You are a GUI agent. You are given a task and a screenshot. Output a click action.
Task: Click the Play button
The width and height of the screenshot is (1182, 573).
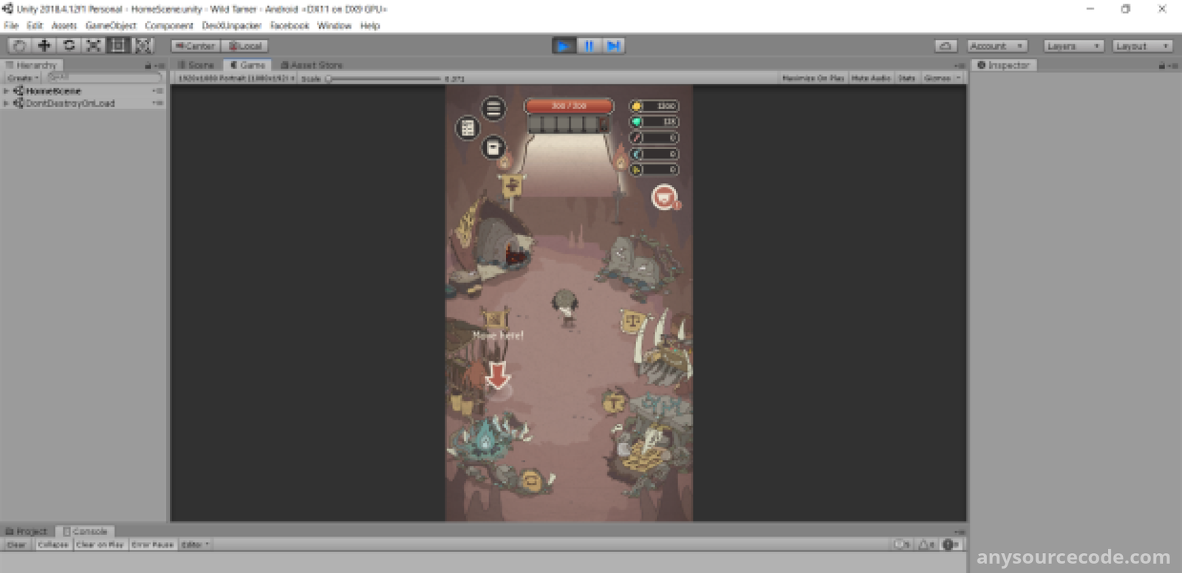click(x=564, y=46)
